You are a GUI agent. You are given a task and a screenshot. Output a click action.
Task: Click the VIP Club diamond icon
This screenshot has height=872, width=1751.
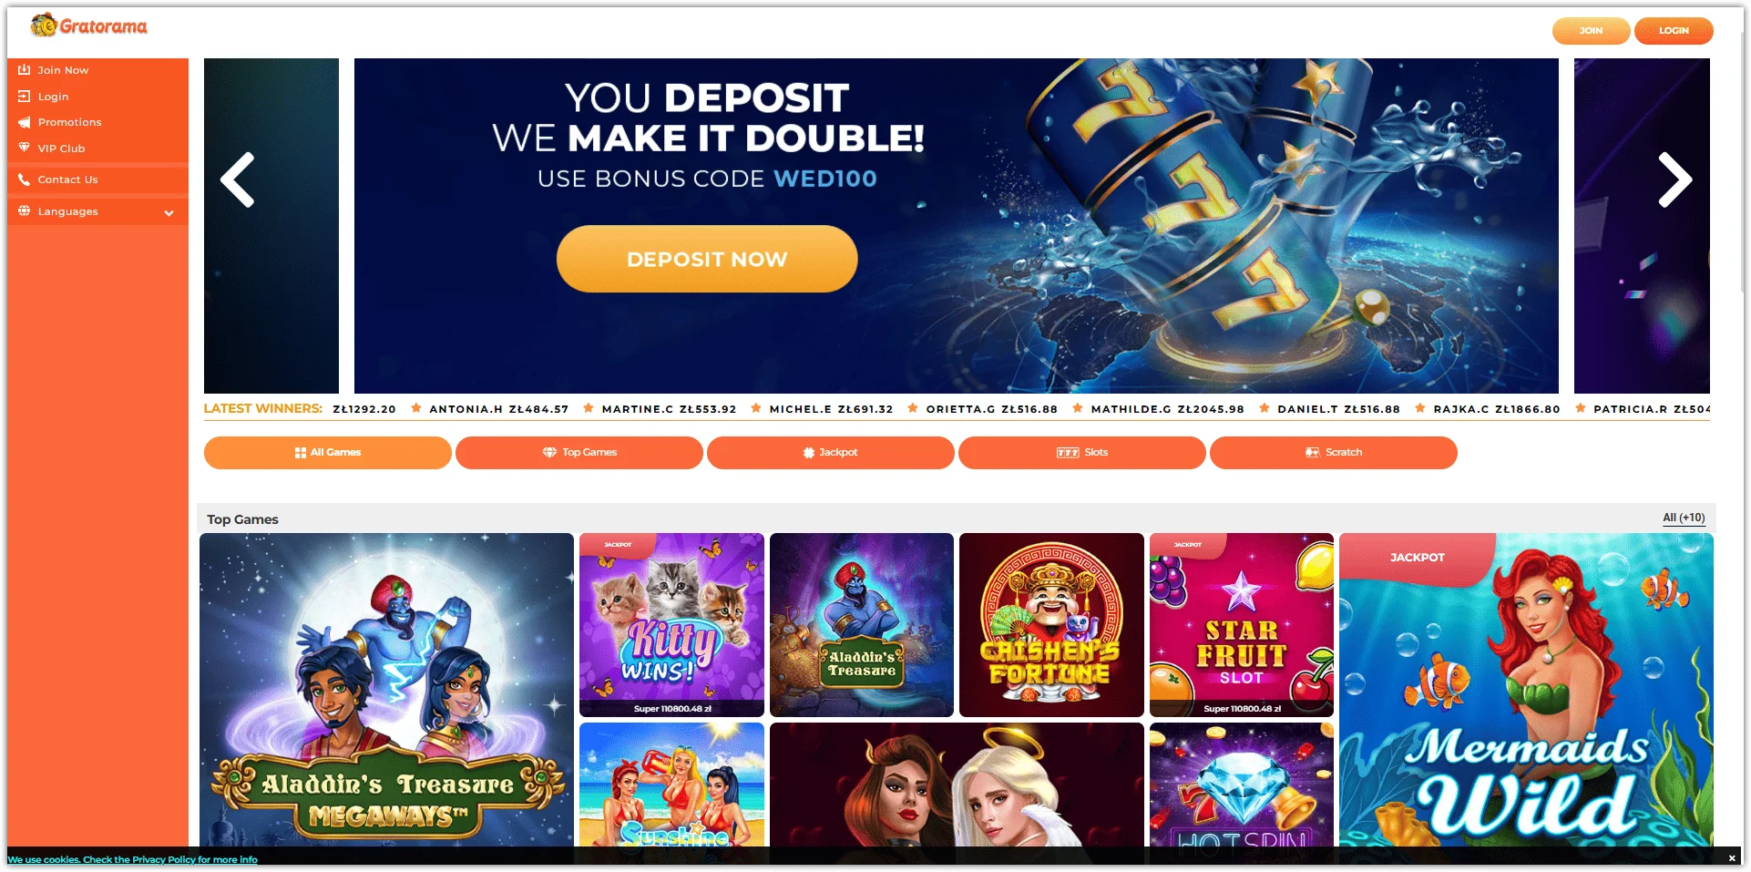[x=25, y=148]
